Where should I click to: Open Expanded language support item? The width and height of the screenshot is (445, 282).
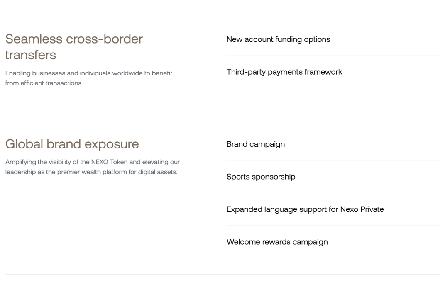[305, 209]
